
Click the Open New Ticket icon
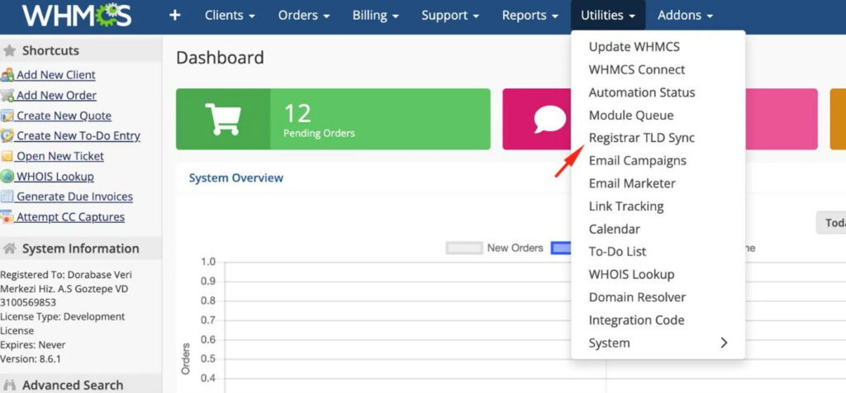pos(7,156)
